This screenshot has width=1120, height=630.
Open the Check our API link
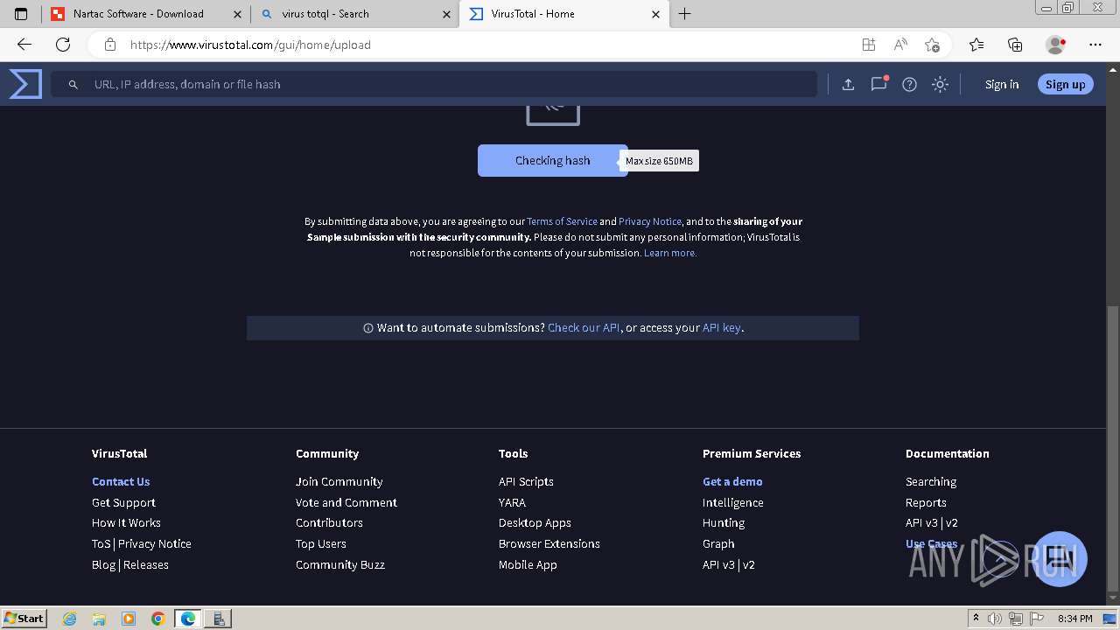[x=584, y=328]
